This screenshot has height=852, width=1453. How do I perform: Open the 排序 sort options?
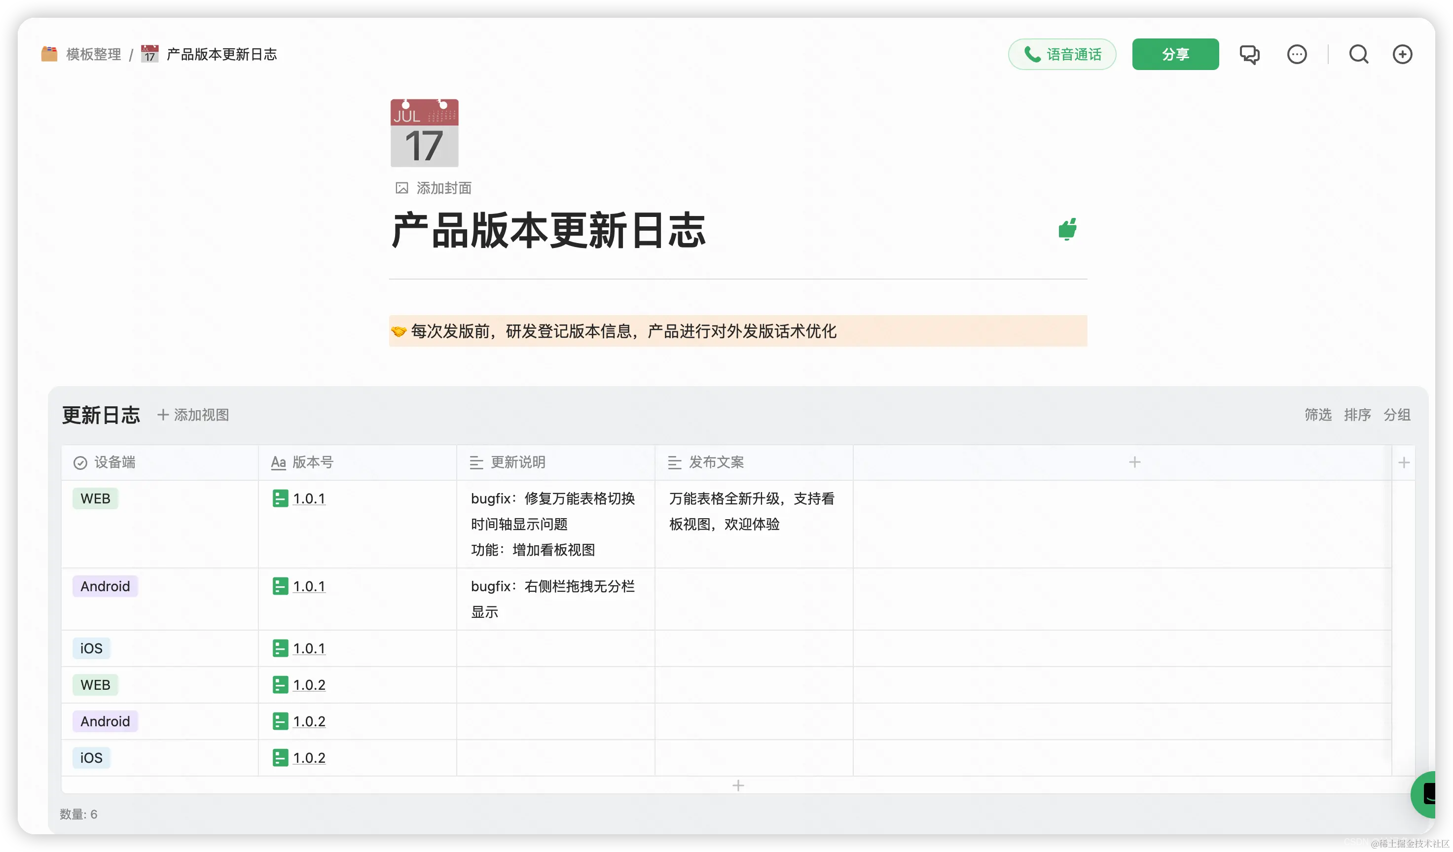[1358, 415]
